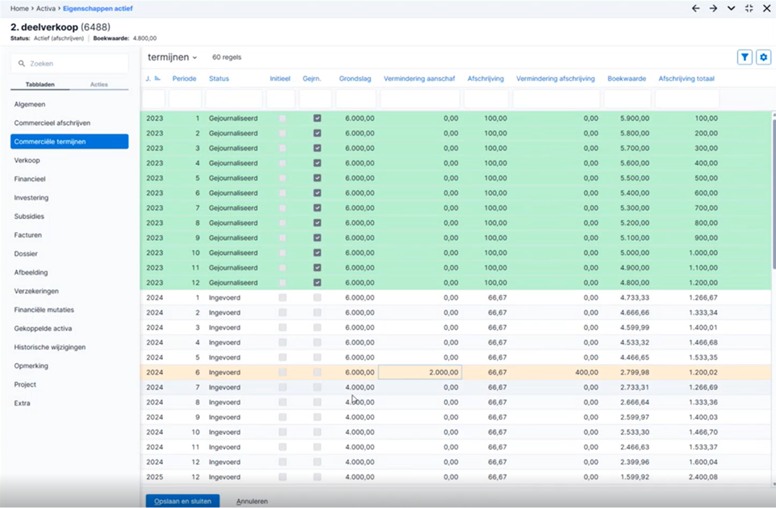This screenshot has height=508, width=776.
Task: Go to next record arrow
Action: pos(713,8)
